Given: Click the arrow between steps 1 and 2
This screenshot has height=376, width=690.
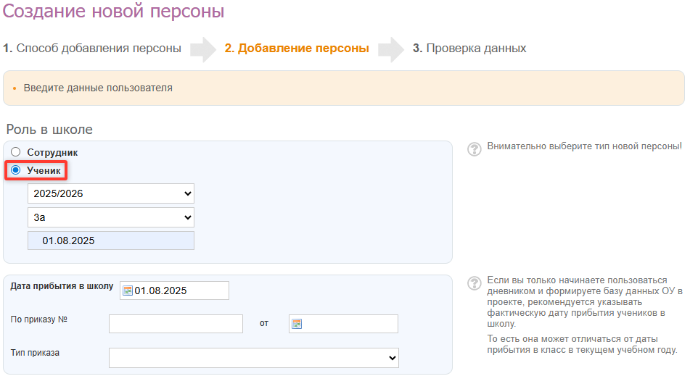Looking at the screenshot, I should pos(204,49).
